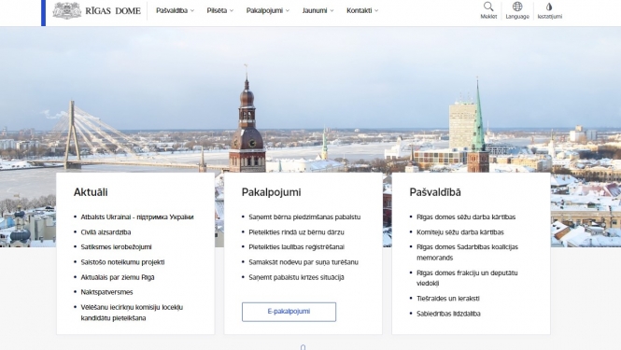Screen dimensions: 621x350
Task: Expand the Pašvaldība menu chevron
Action: coord(192,10)
